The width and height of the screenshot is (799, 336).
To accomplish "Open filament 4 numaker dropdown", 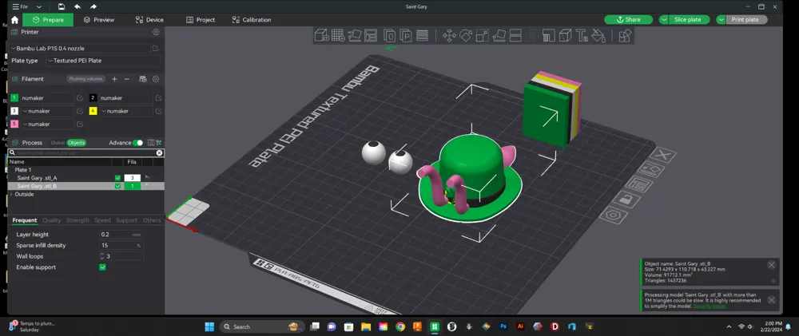I will tap(125, 111).
